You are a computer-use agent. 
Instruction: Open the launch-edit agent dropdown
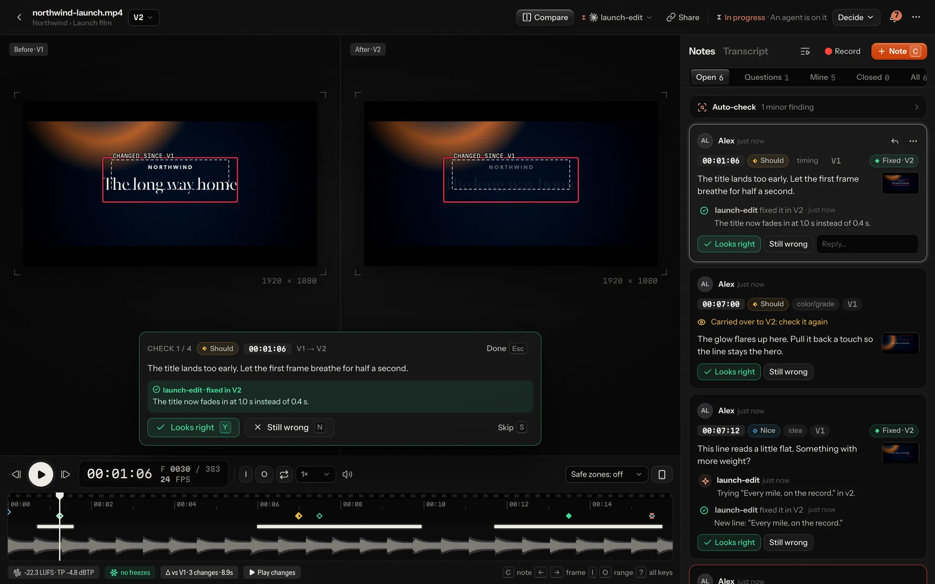tap(617, 17)
